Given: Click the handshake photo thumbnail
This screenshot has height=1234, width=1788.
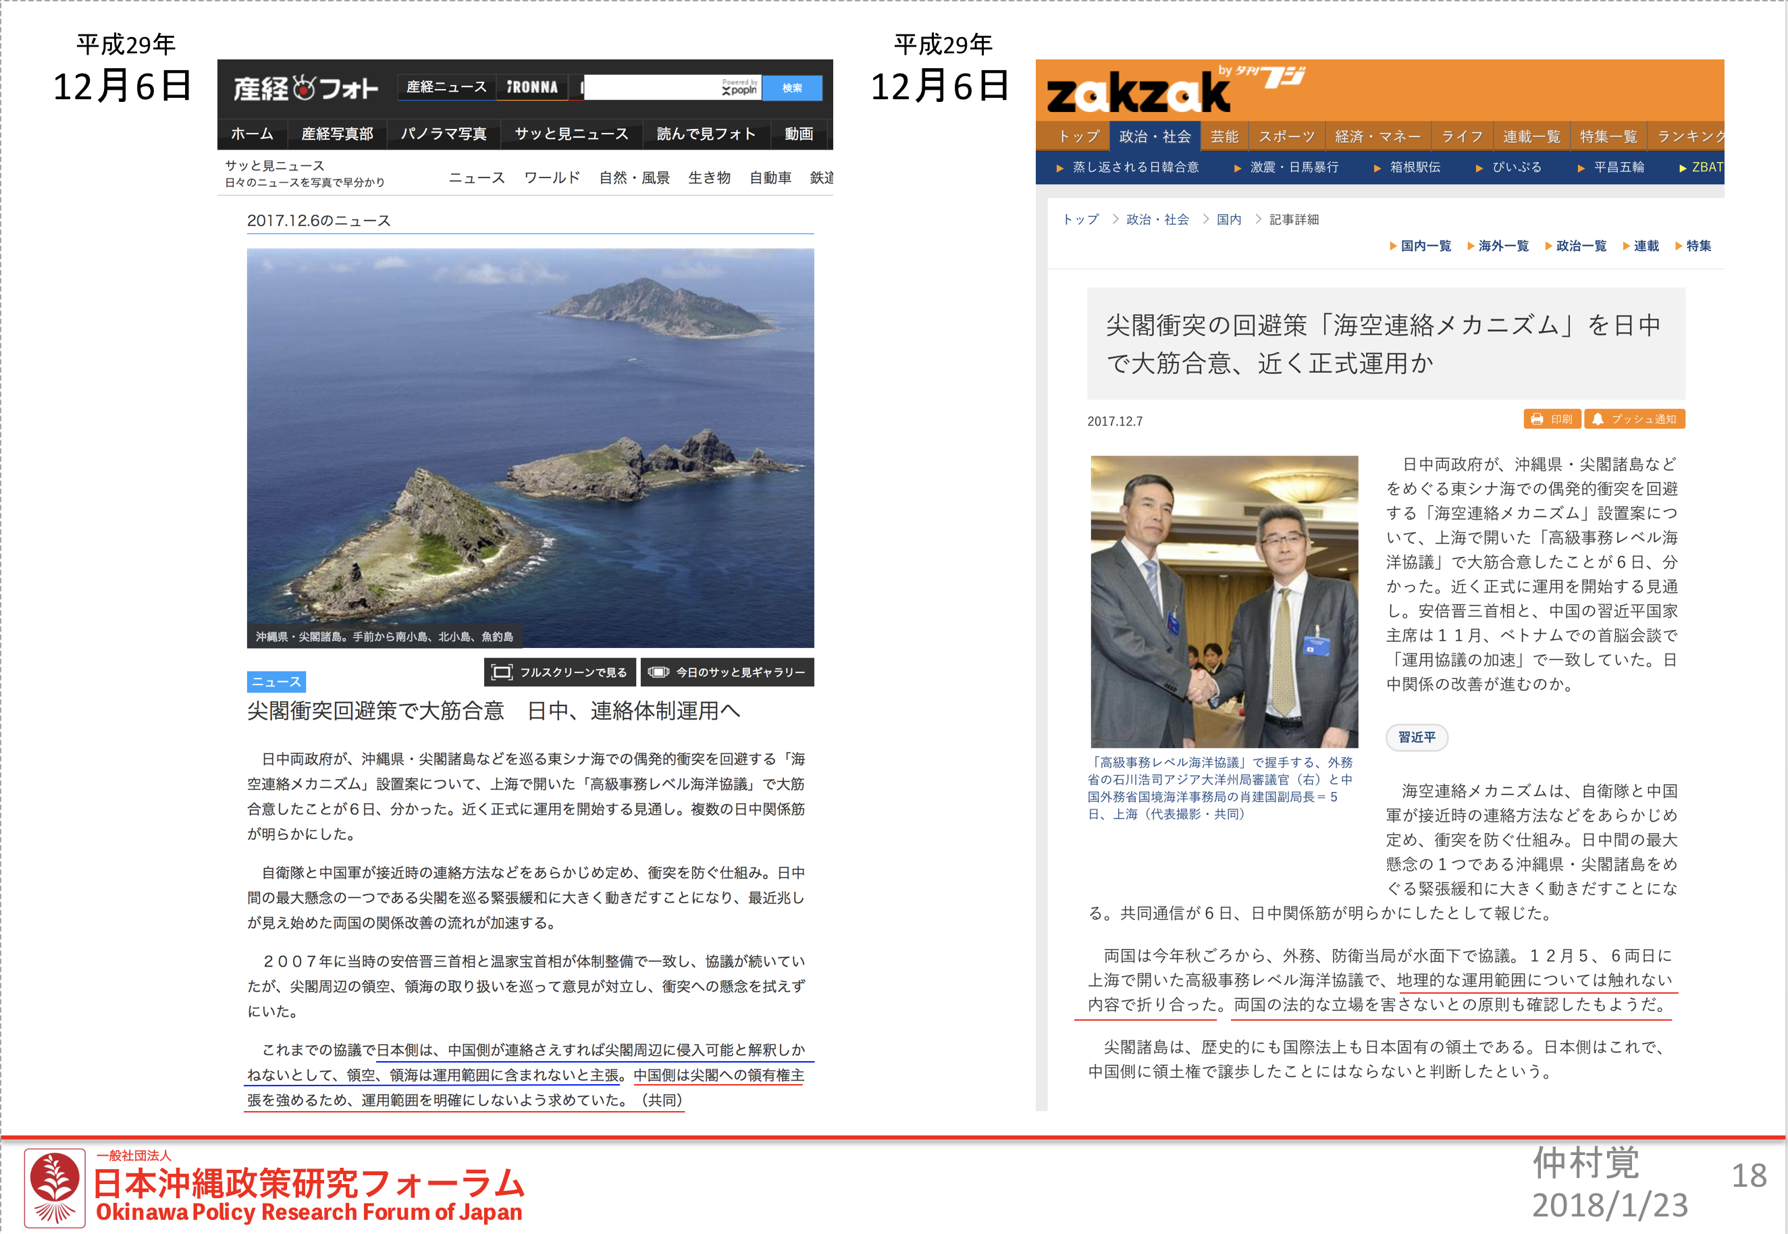Looking at the screenshot, I should pos(1224,601).
